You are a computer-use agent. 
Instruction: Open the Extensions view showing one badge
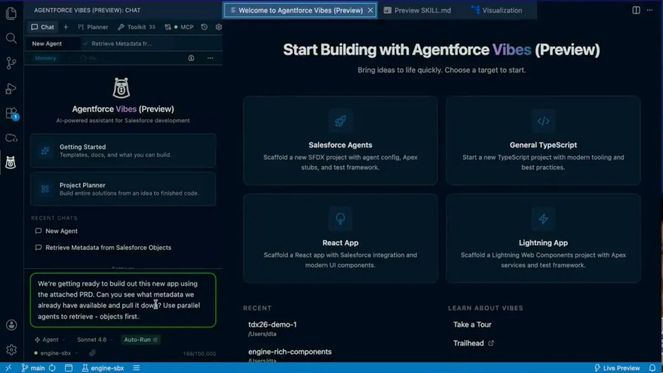(x=11, y=113)
